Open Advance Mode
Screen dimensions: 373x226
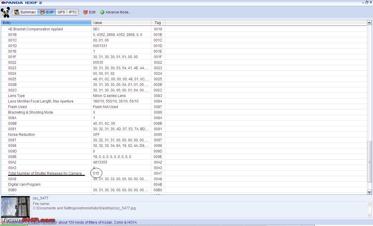coord(115,12)
